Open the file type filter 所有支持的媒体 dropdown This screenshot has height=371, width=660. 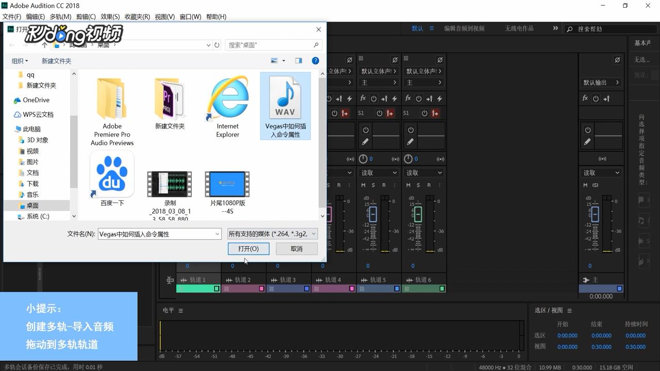[272, 234]
